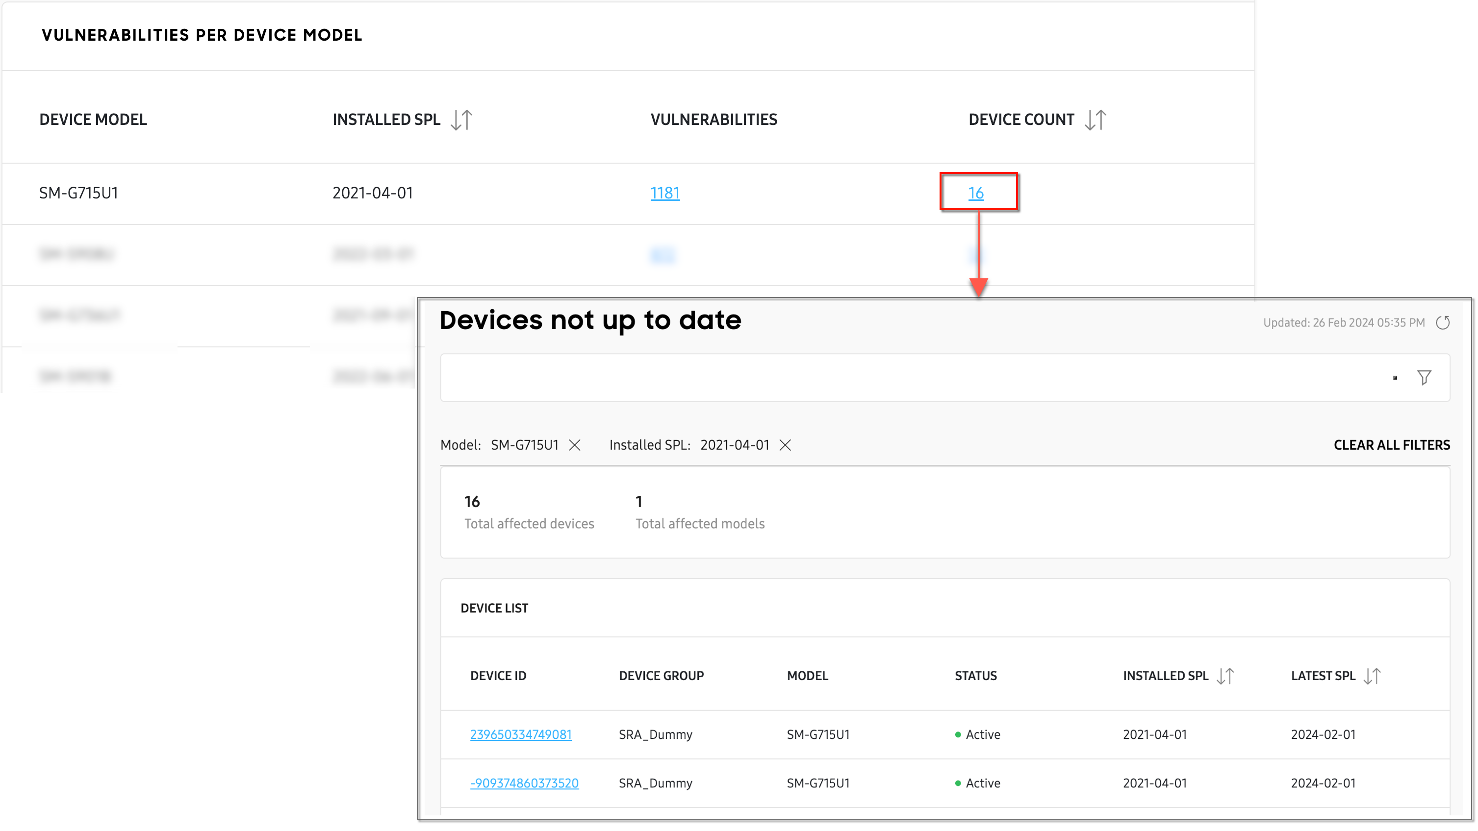This screenshot has height=831, width=1478.
Task: Click the DEVICE MODEL column header
Action: (93, 120)
